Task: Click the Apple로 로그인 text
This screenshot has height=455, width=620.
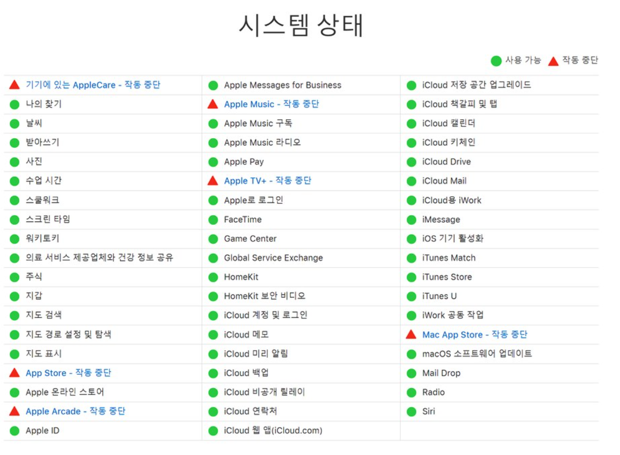Action: 254,200
